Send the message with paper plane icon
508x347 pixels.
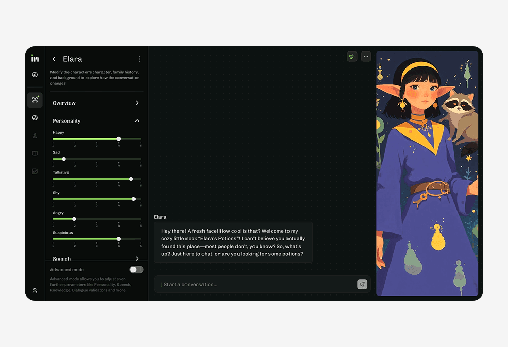coord(362,284)
